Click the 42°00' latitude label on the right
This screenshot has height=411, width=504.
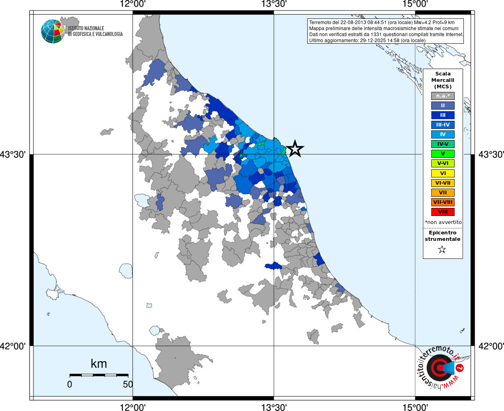click(x=491, y=346)
